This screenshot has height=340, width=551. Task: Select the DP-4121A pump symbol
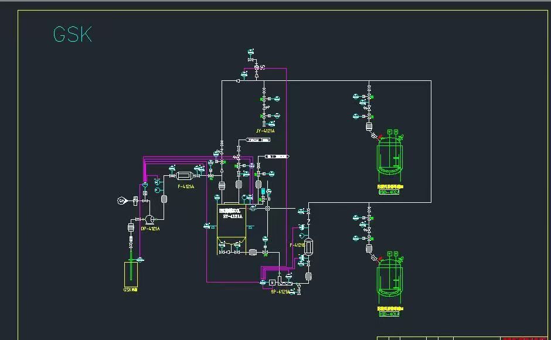tap(149, 219)
